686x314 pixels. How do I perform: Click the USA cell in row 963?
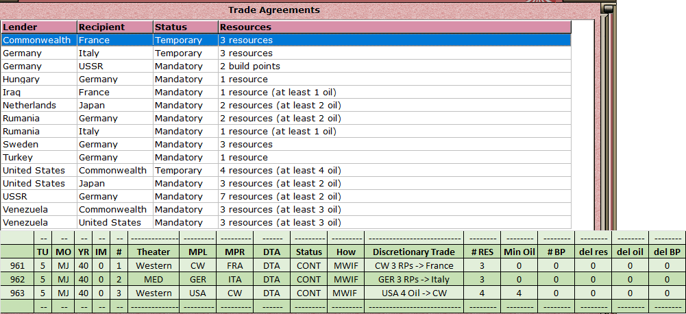[x=198, y=293]
